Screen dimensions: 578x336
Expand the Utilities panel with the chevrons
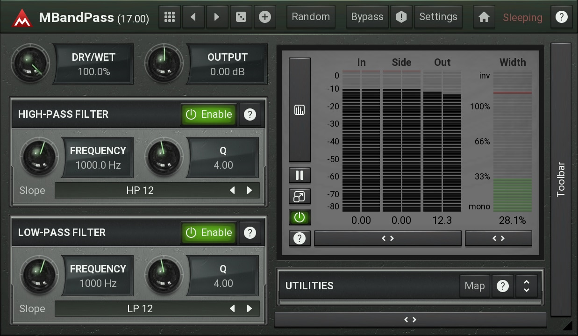click(526, 286)
